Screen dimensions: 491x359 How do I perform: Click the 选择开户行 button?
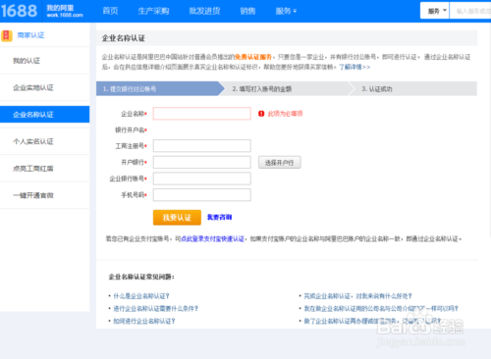pos(280,163)
